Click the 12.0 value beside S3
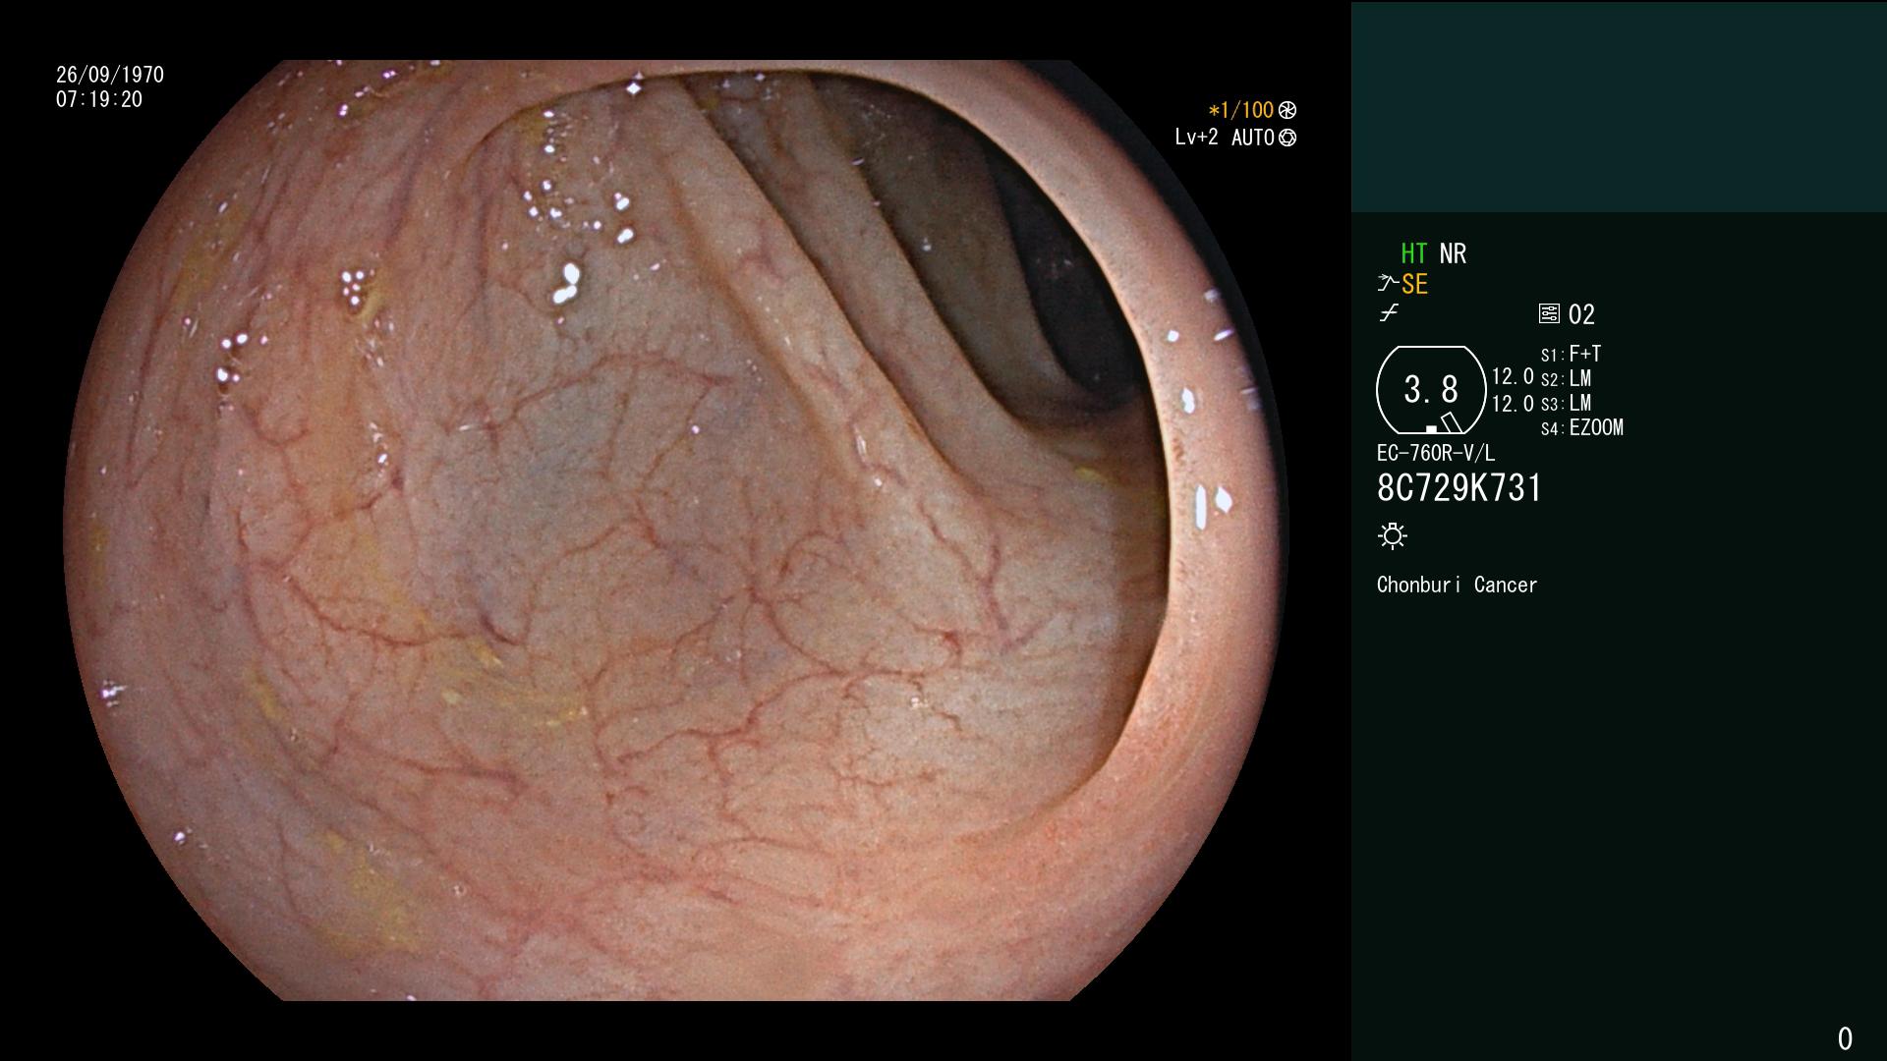Viewport: 1887px width, 1061px height. [x=1513, y=403]
